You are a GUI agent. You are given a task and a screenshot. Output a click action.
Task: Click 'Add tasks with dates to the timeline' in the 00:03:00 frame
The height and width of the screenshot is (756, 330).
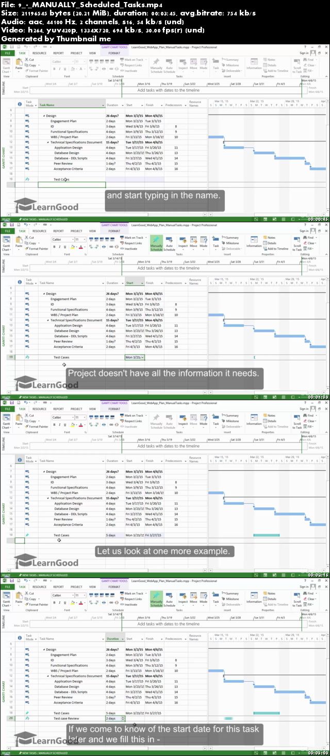pyautogui.click(x=168, y=623)
